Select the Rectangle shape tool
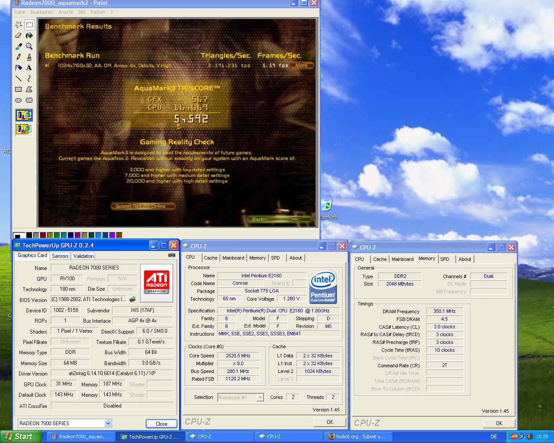 pyautogui.click(x=19, y=89)
